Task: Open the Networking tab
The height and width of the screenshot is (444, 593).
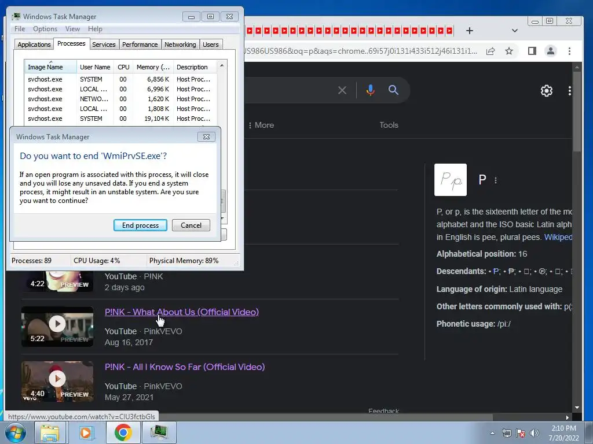Action: [x=181, y=45]
